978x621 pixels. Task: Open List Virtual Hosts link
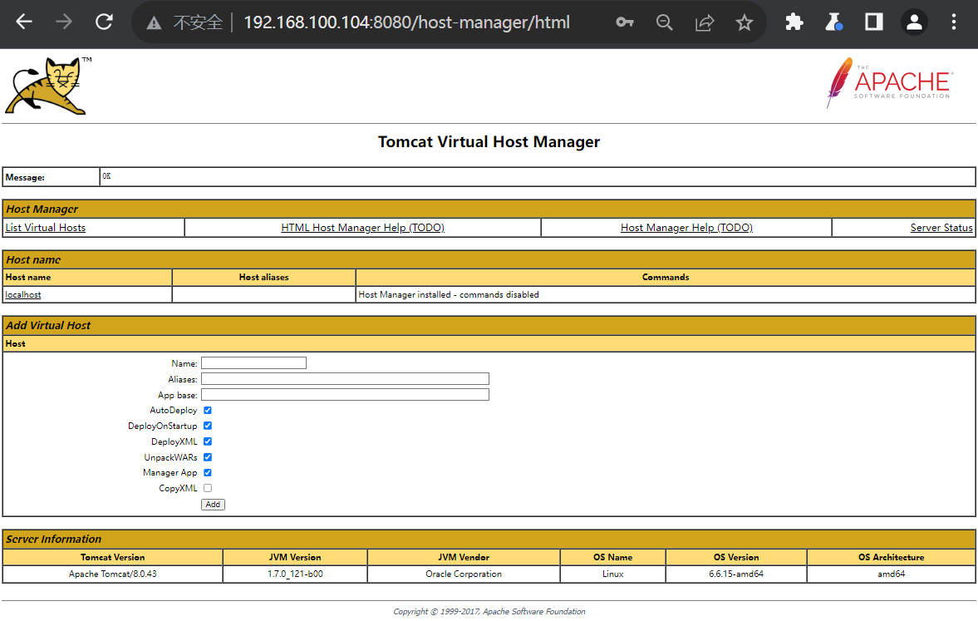click(46, 228)
